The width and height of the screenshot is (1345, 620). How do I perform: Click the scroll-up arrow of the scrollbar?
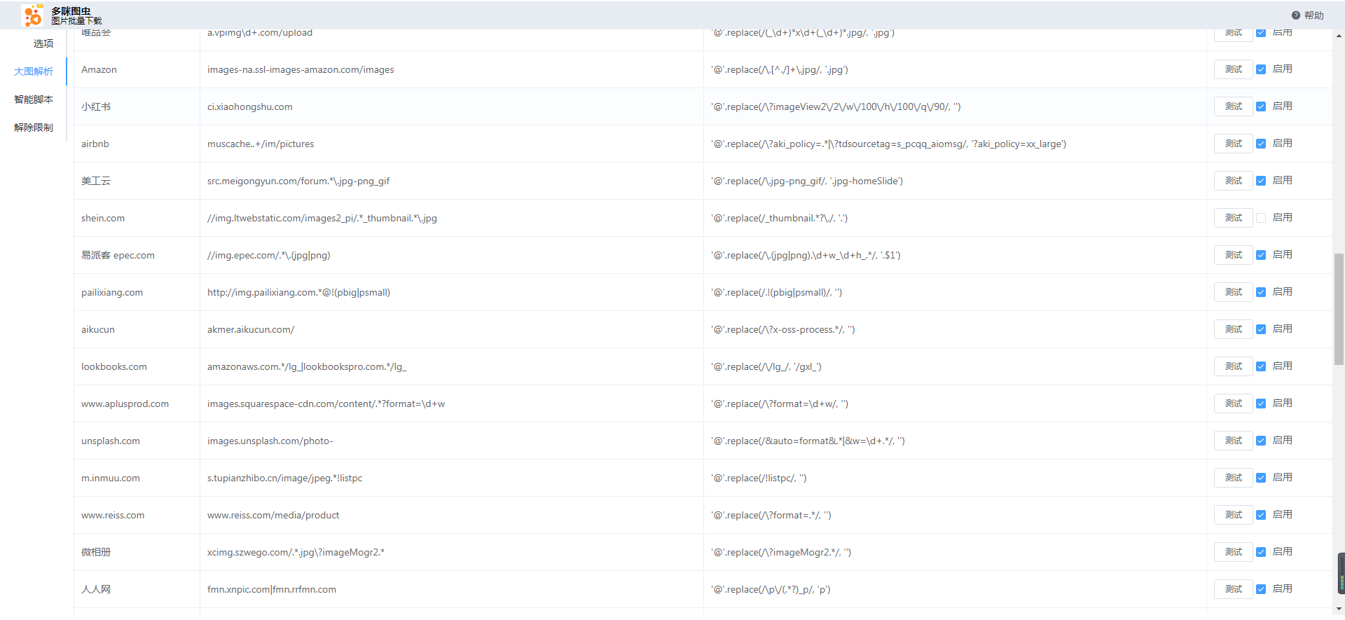point(1339,35)
